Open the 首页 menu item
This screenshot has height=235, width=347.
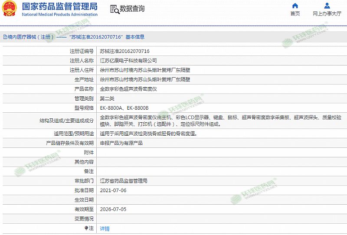point(295,13)
